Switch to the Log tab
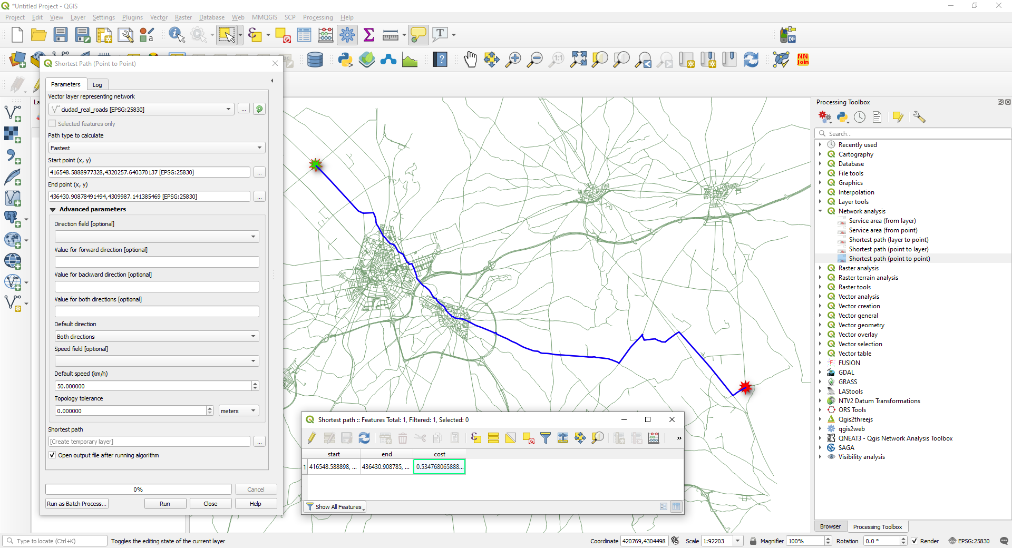 point(97,84)
